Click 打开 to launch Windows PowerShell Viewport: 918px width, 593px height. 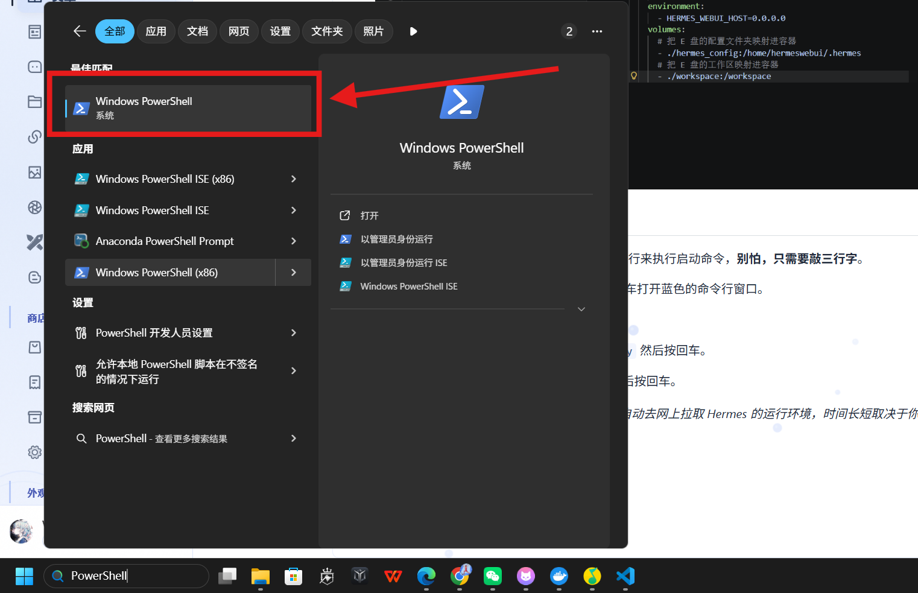(x=370, y=216)
